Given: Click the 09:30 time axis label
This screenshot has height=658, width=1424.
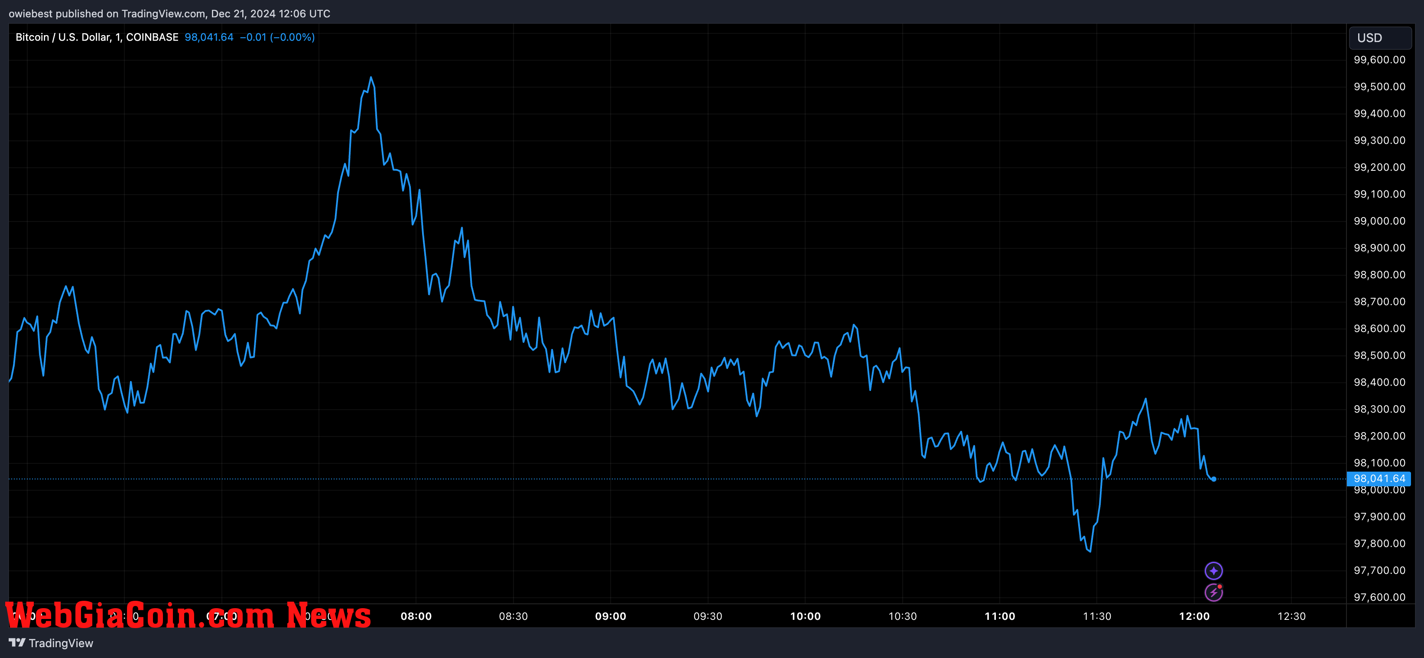Looking at the screenshot, I should (x=708, y=616).
